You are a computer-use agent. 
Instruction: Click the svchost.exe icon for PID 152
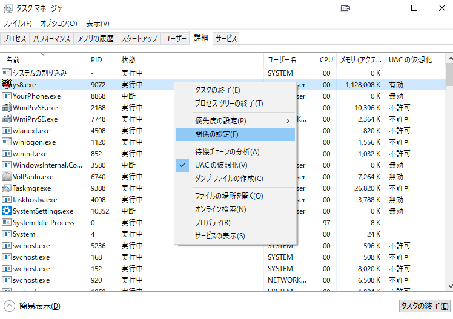click(6, 269)
